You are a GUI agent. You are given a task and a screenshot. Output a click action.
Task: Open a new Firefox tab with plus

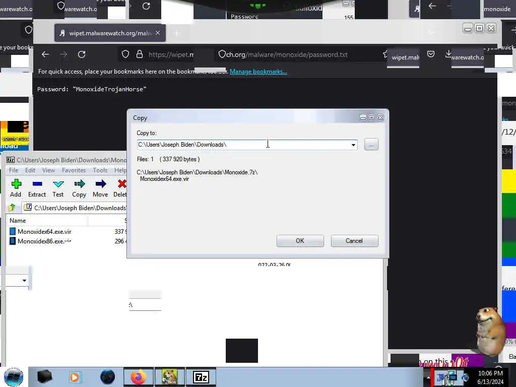(177, 33)
